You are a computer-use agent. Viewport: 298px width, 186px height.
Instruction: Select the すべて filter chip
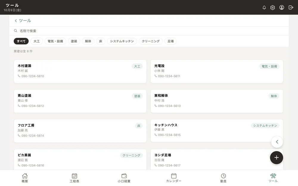pos(21,41)
